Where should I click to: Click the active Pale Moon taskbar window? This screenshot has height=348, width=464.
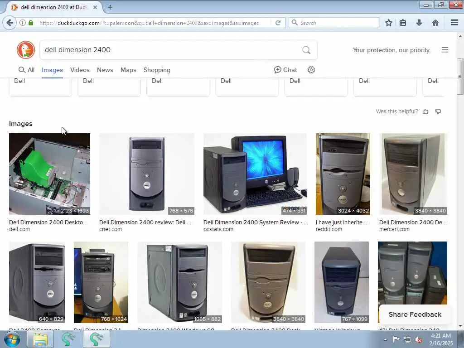tap(97, 339)
